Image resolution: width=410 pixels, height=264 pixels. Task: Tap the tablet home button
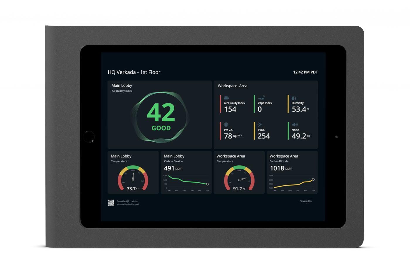(x=89, y=137)
